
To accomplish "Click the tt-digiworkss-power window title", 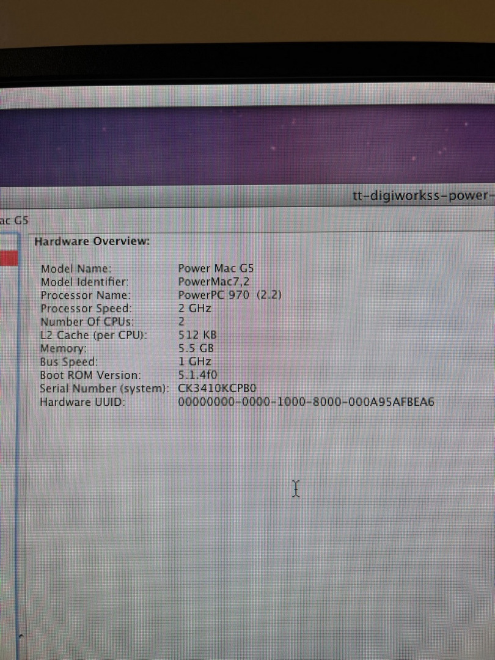I will [424, 196].
